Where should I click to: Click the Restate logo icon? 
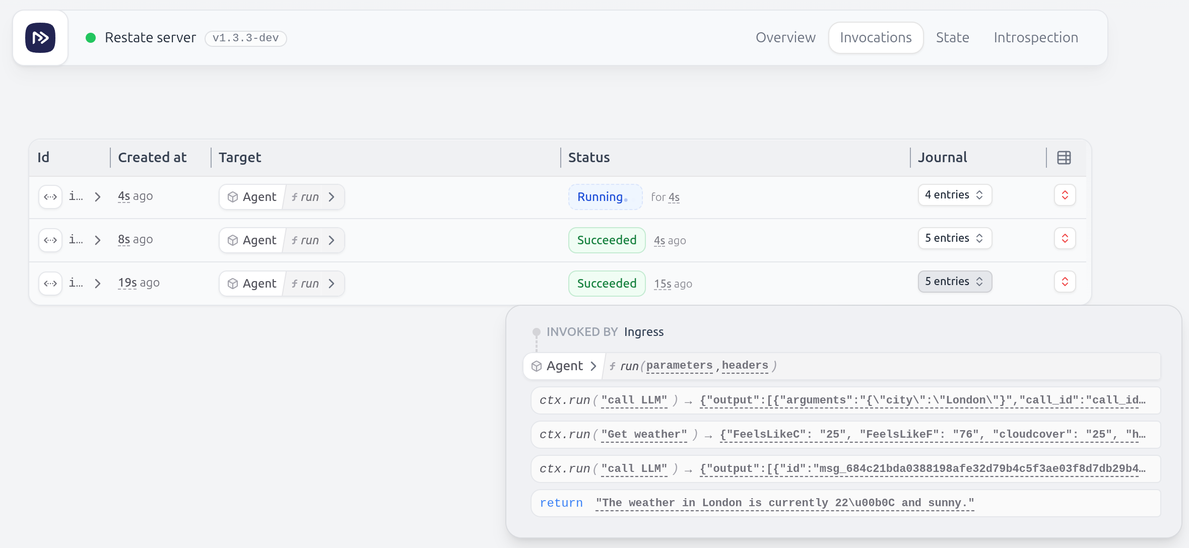tap(40, 38)
